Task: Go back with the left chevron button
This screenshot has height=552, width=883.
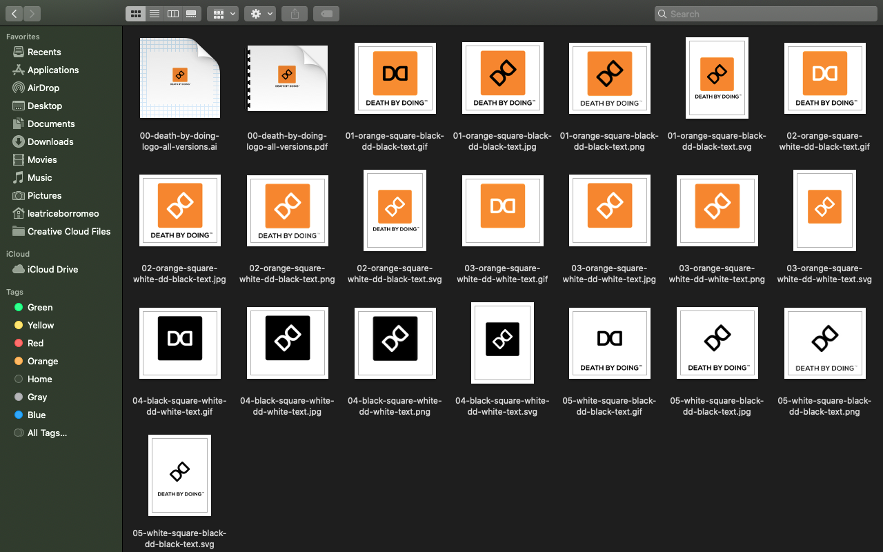Action: click(14, 13)
